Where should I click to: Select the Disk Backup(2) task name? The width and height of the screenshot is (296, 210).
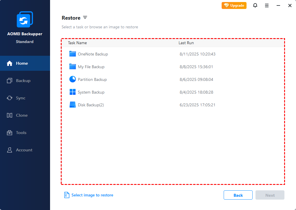coord(91,105)
